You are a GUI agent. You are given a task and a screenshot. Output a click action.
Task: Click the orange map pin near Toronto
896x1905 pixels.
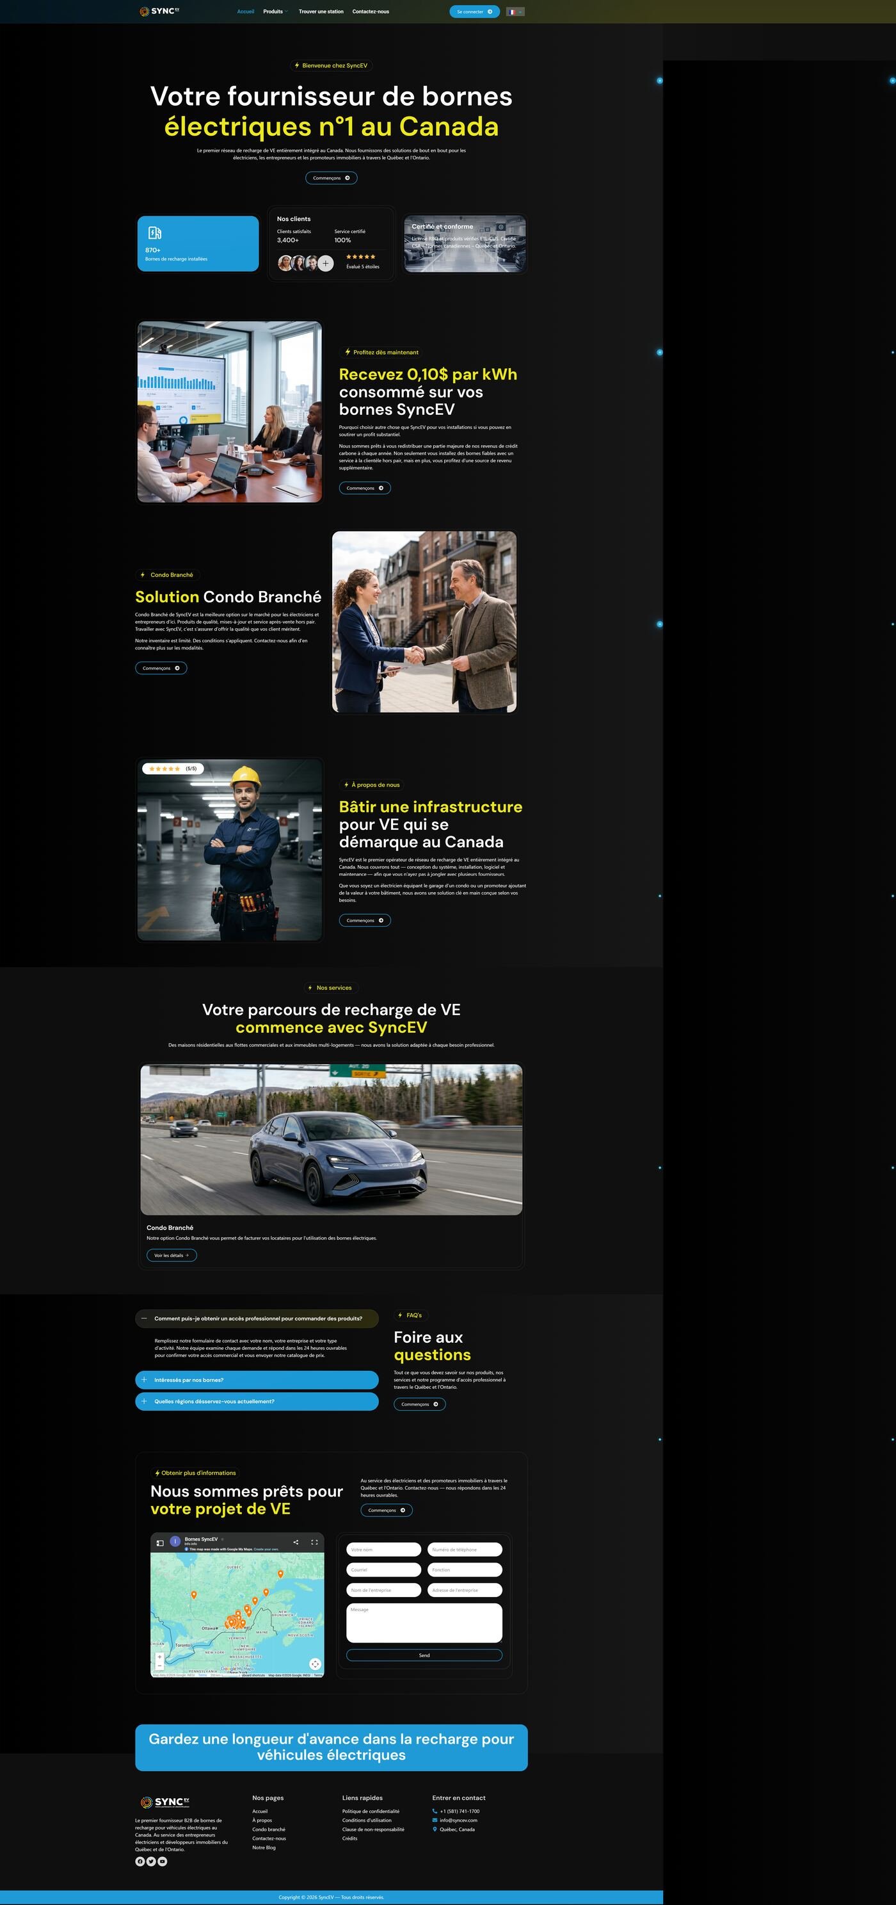click(x=194, y=1594)
